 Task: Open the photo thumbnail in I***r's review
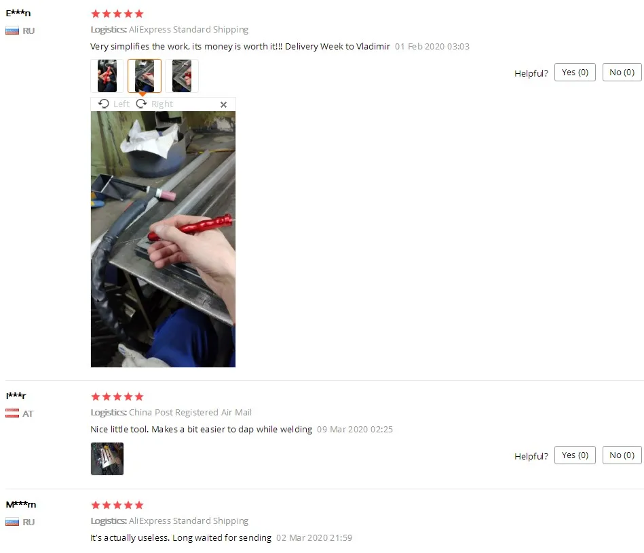(107, 459)
